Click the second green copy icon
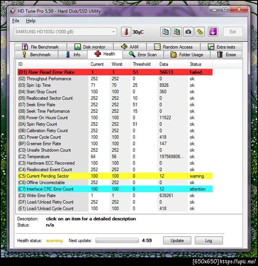258x266 pixels. [x=177, y=32]
